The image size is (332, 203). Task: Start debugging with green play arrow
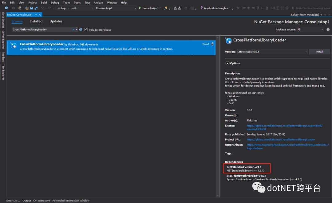[140, 8]
